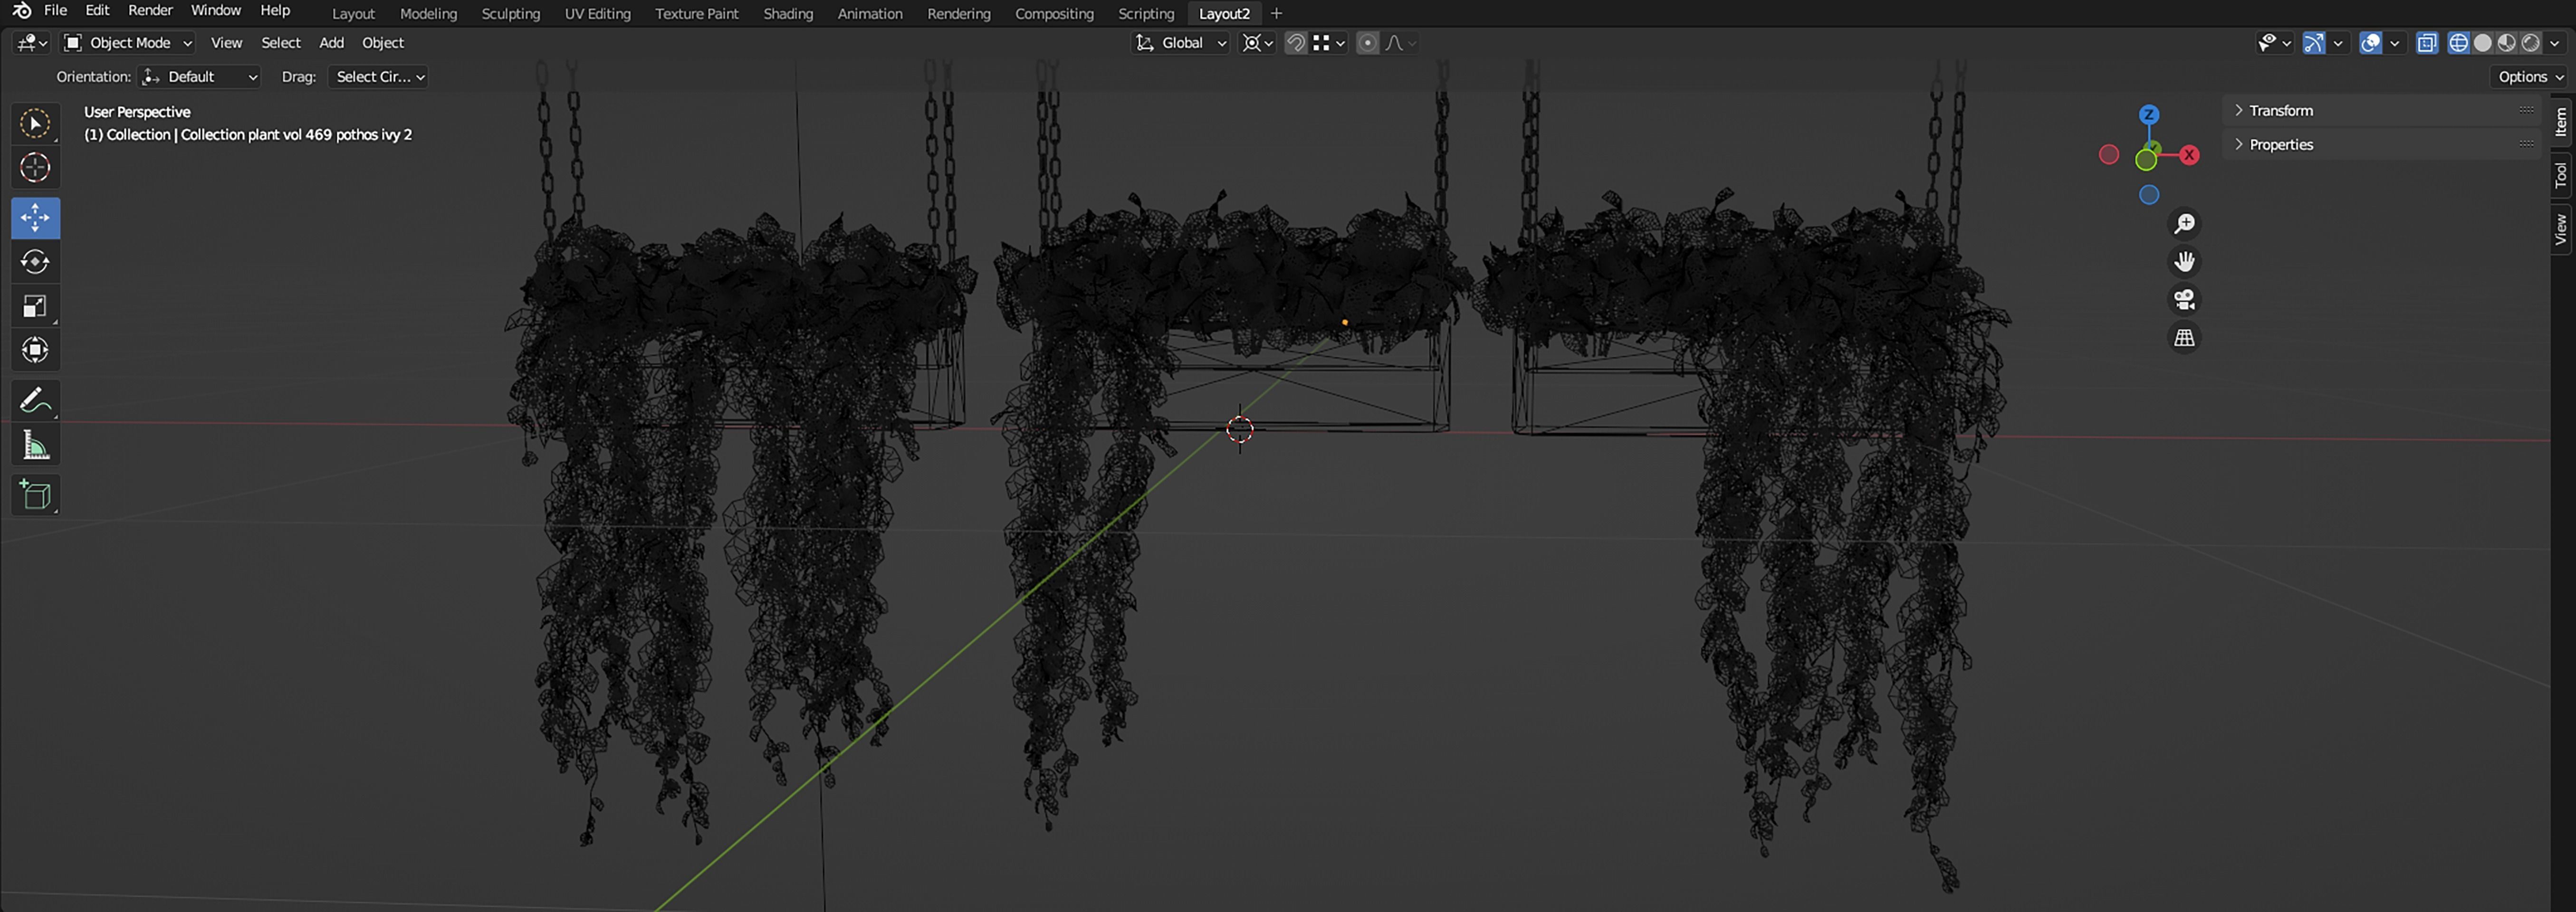The image size is (2576, 912).
Task: Switch perspective/orthographic with grid icon
Action: point(2184,338)
